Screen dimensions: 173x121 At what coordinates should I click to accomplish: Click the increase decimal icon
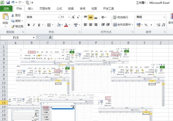click(158, 25)
